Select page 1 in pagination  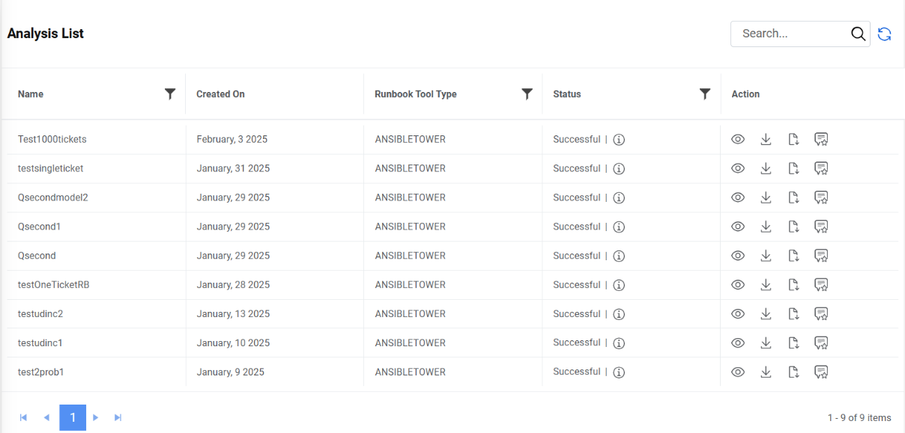tap(73, 417)
